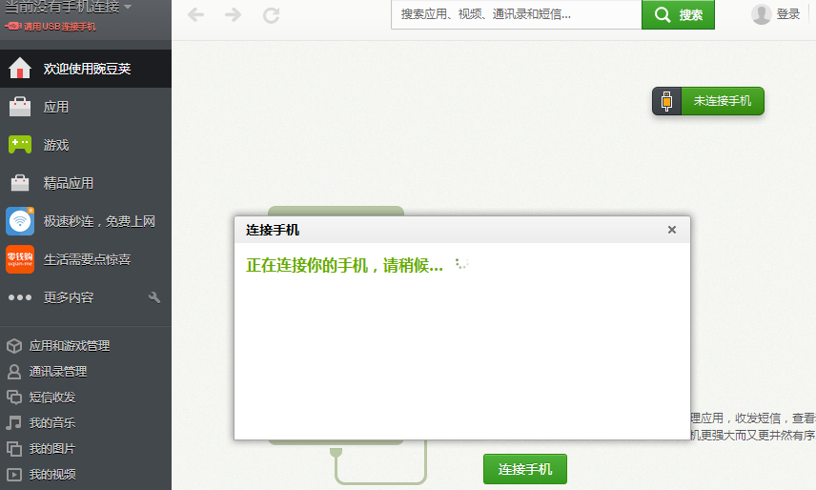This screenshot has height=490, width=816.
Task: Click the contact icon beside 通讯录管理
Action: click(14, 372)
